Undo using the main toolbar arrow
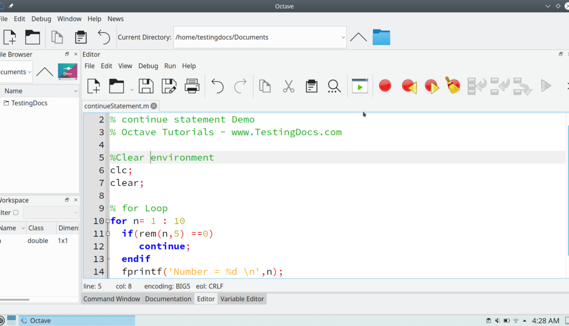This screenshot has height=326, width=569. [104, 37]
